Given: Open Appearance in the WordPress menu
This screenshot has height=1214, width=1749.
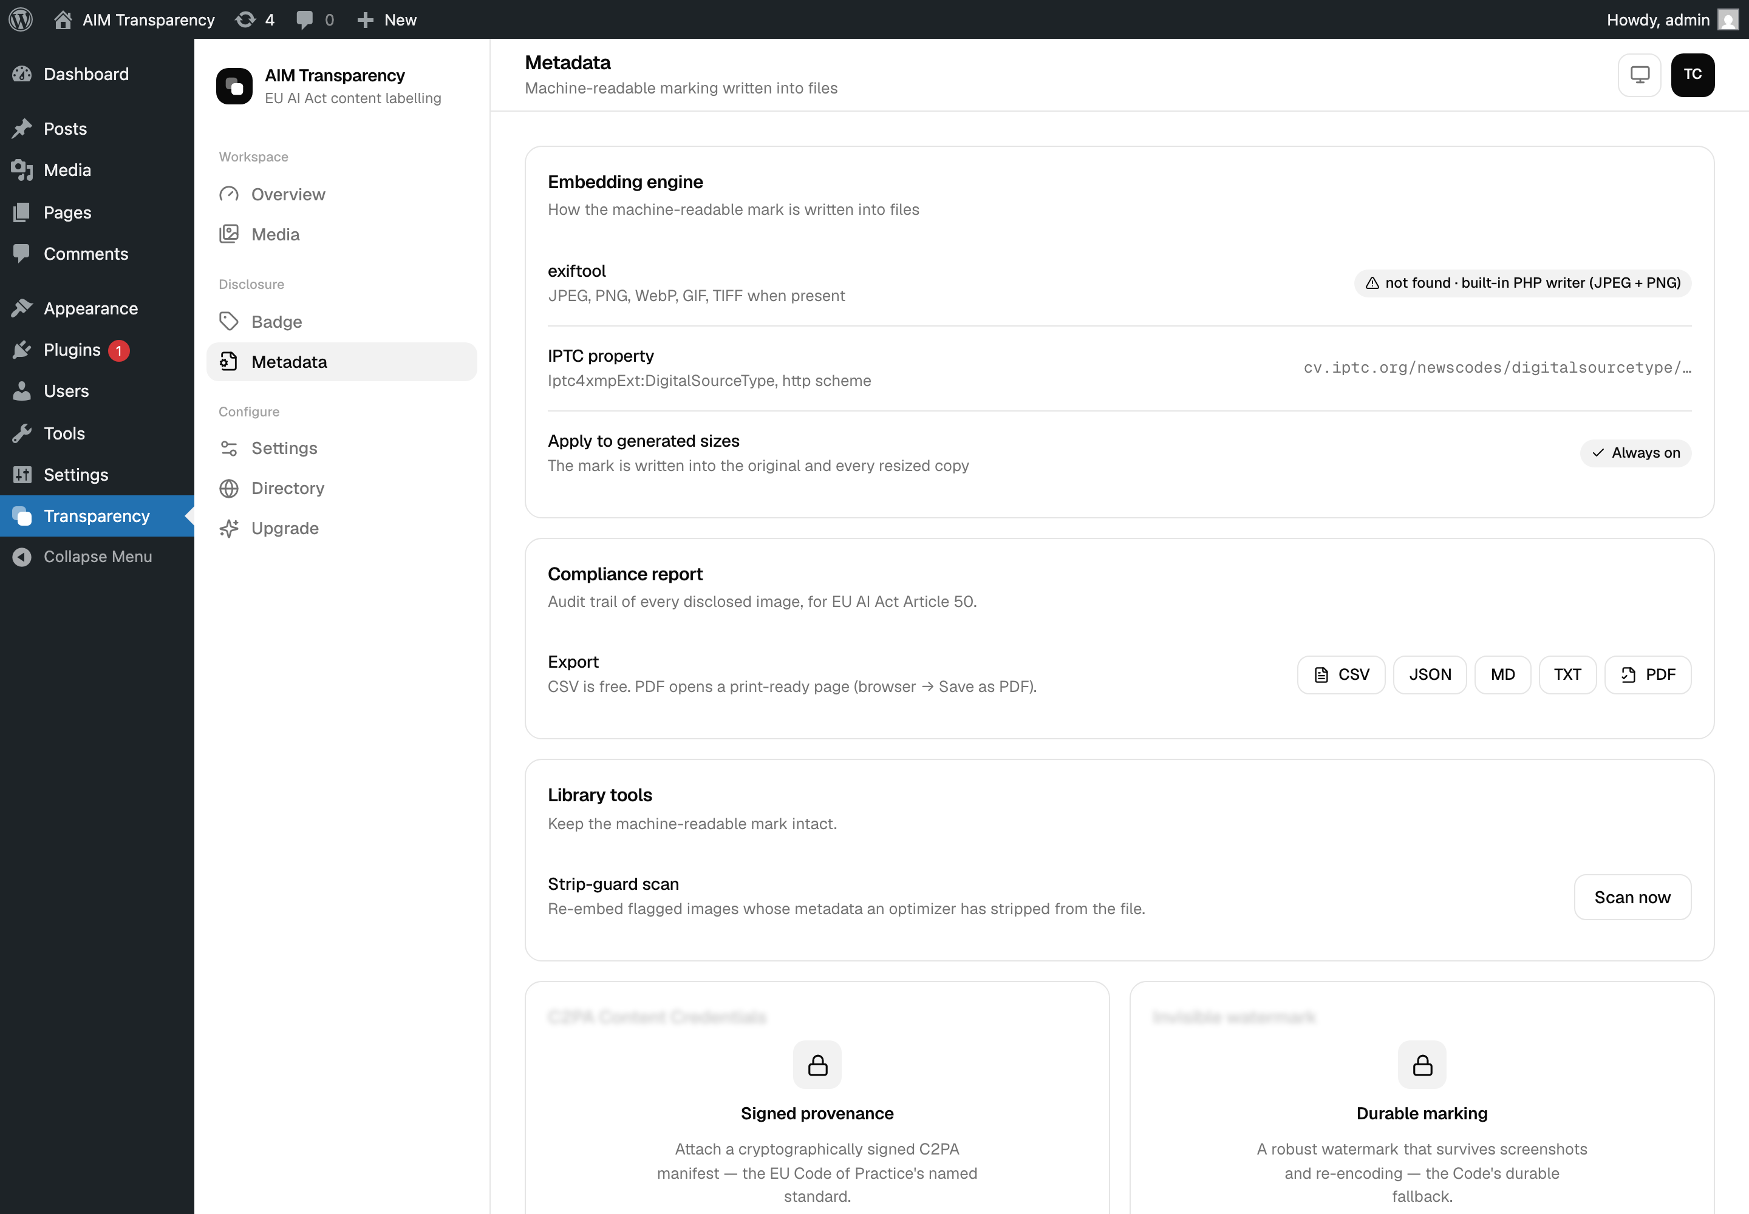Looking at the screenshot, I should [x=97, y=308].
